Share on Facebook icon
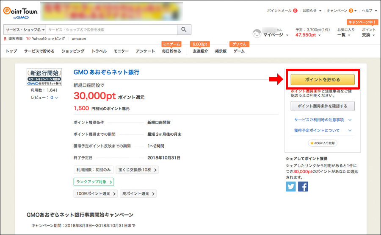The width and height of the screenshot is (381, 235). click(x=303, y=187)
